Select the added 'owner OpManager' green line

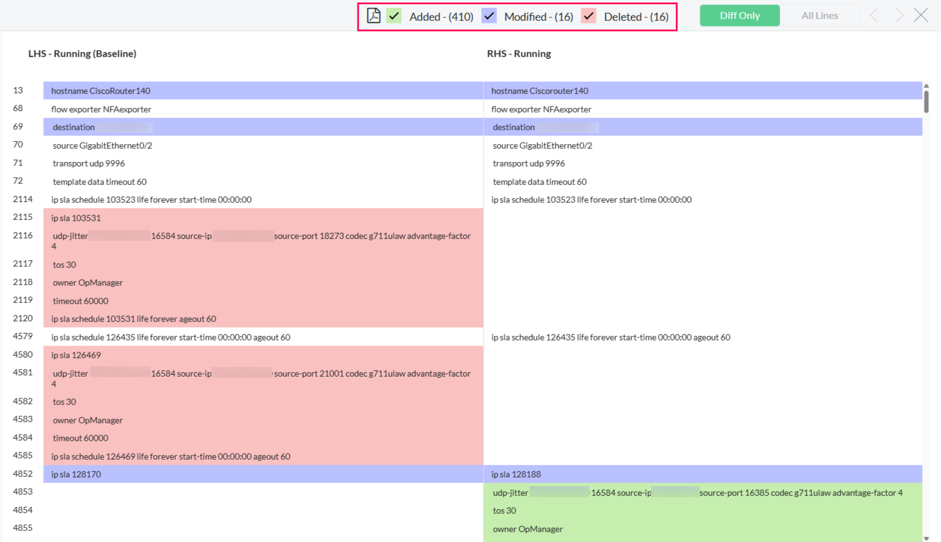click(x=528, y=529)
